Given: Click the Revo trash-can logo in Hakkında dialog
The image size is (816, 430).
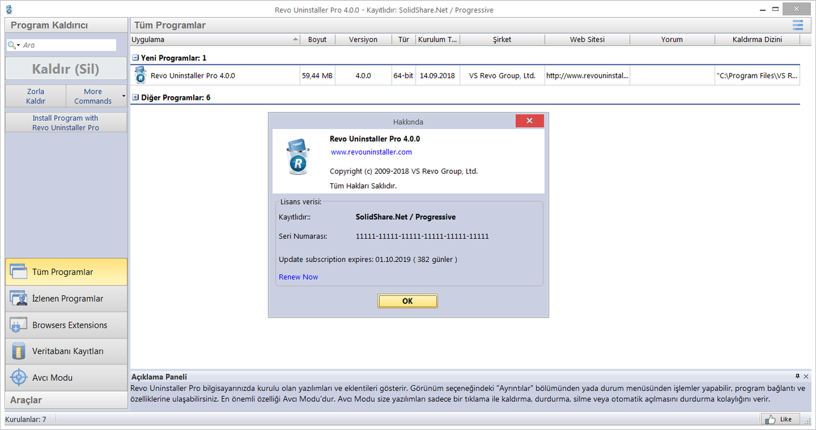Looking at the screenshot, I should pyautogui.click(x=297, y=158).
